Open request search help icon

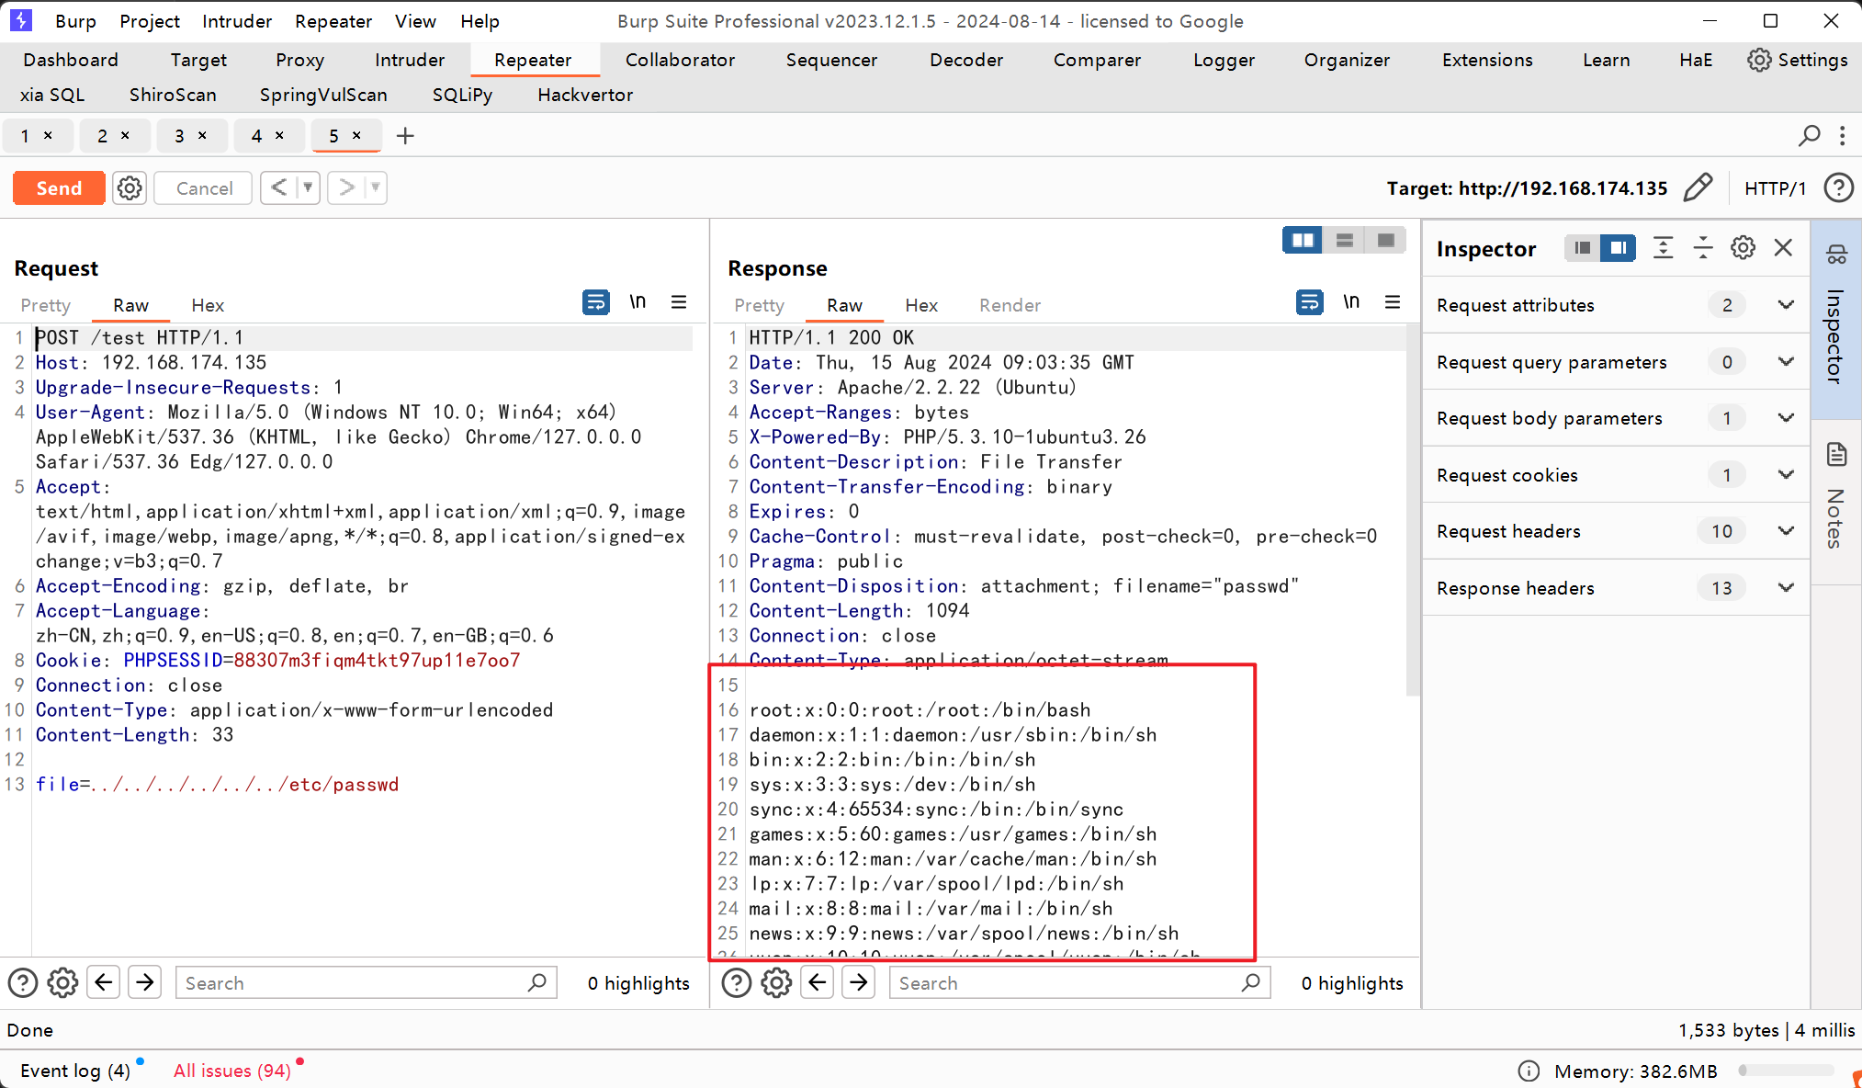pyautogui.click(x=23, y=983)
